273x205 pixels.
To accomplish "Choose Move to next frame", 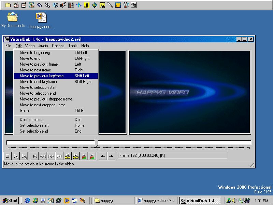I will (56, 70).
